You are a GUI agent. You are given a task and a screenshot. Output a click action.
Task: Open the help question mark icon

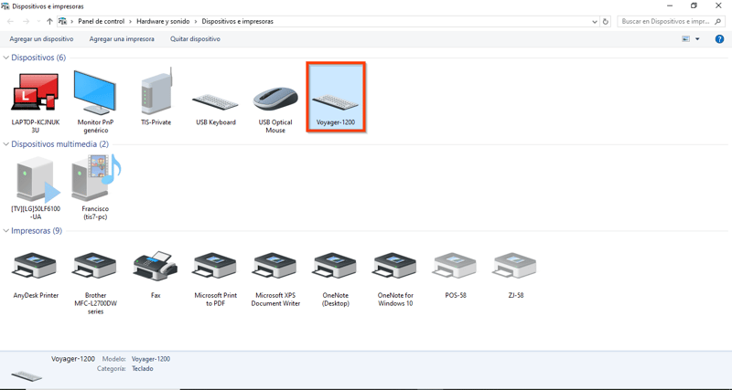click(719, 39)
